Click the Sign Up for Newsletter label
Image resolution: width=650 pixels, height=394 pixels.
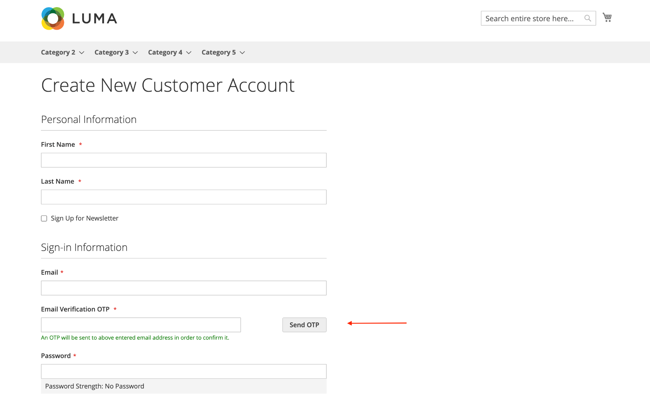tap(85, 219)
